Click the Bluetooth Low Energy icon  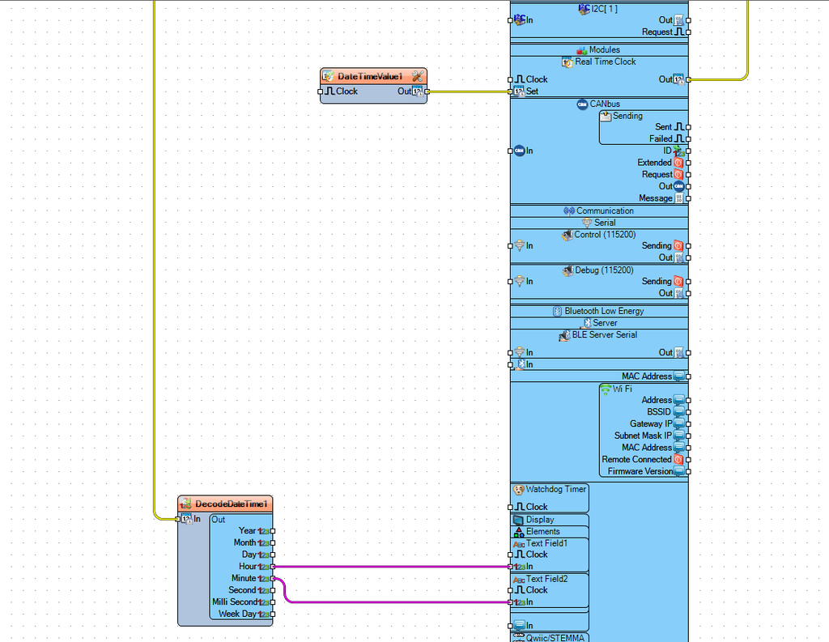557,311
